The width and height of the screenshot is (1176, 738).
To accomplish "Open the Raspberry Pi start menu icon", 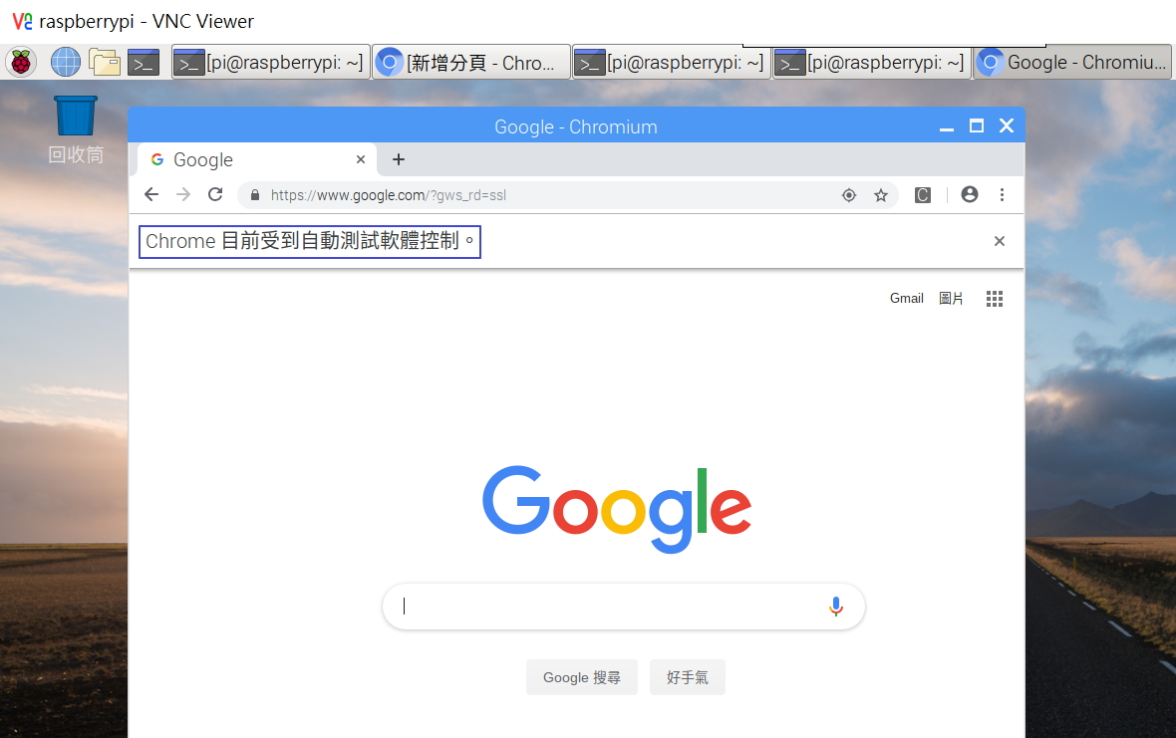I will tap(20, 61).
